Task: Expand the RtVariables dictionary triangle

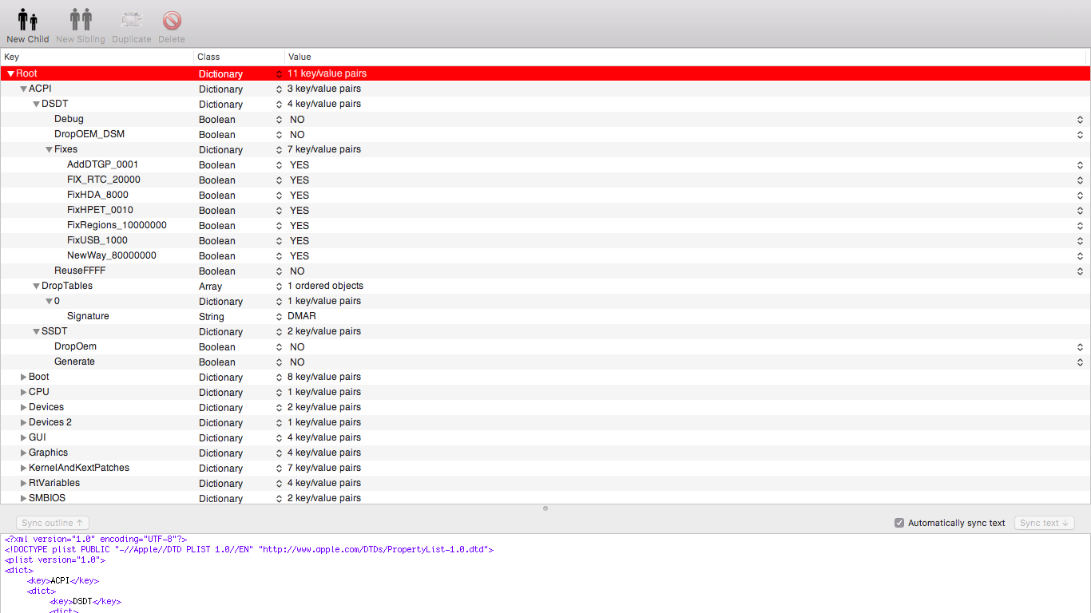Action: (24, 483)
